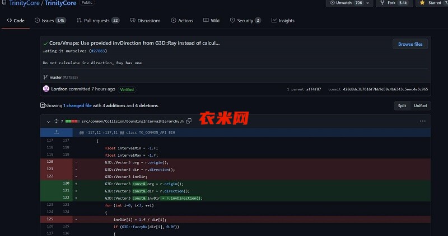Open the master branch link
The image size is (448, 236).
[55, 78]
